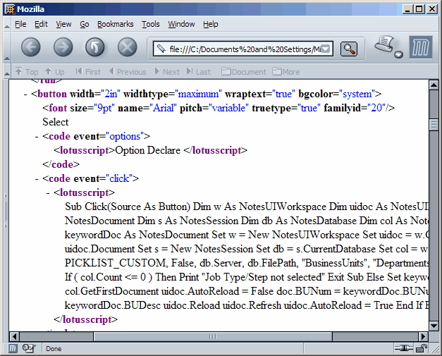Click the bookmark page icon in the address bar
Image resolution: width=442 pixels, height=356 pixels.
[161, 49]
